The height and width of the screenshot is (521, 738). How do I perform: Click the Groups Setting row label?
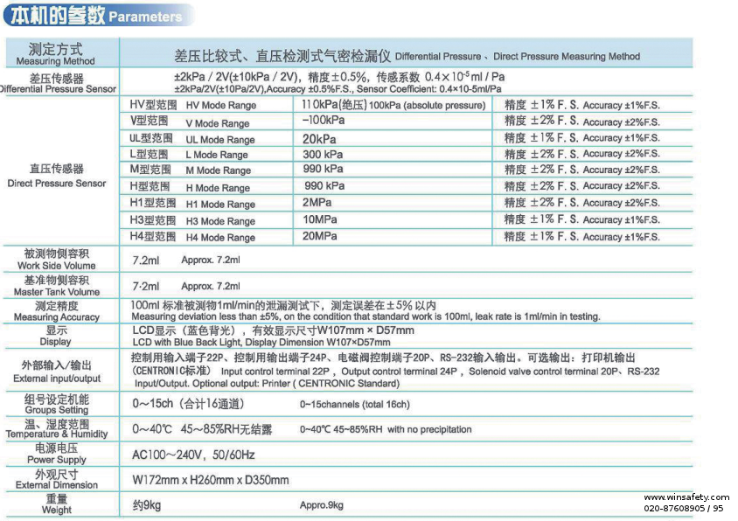pos(57,404)
